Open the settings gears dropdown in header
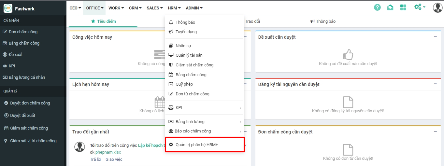The image size is (444, 166). tap(420, 7)
